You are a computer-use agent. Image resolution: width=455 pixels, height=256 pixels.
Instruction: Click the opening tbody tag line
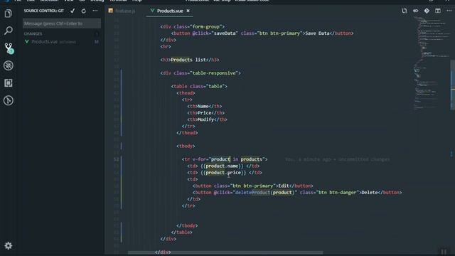[186, 146]
